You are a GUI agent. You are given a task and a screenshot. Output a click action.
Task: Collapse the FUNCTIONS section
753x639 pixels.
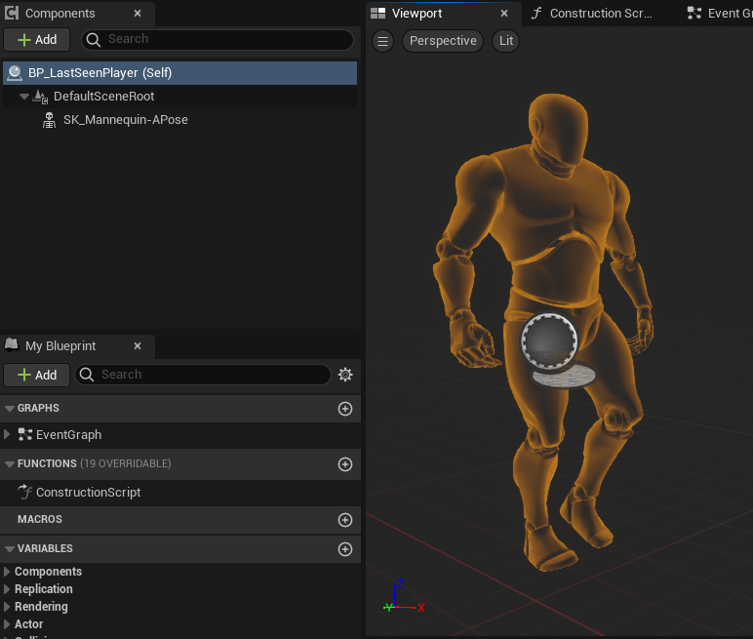[x=9, y=464]
